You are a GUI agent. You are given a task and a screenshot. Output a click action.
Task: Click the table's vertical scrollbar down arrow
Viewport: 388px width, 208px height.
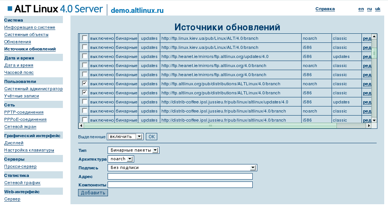click(x=374, y=120)
